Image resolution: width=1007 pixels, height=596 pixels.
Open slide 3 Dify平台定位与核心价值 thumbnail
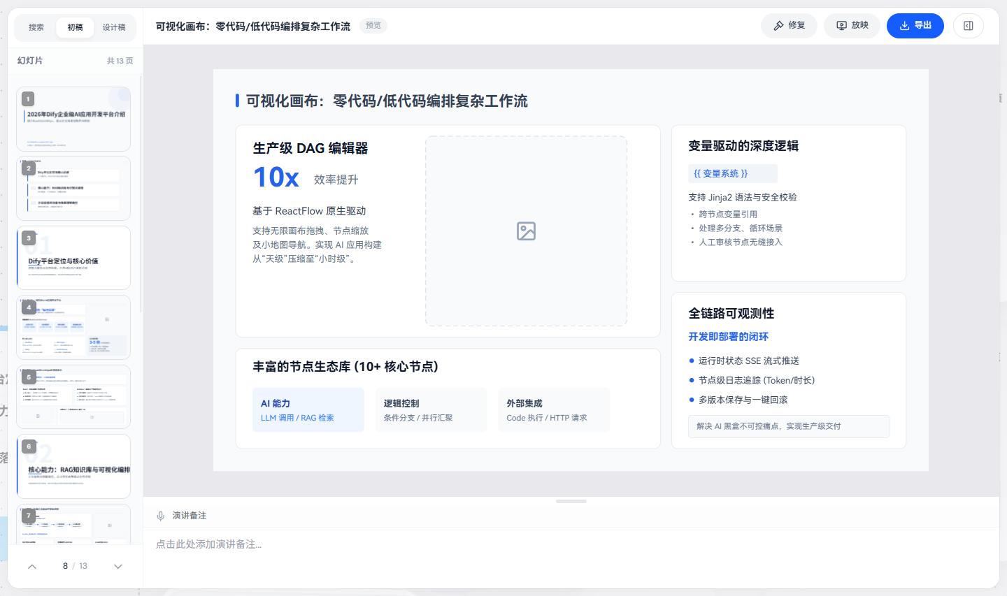pos(73,258)
